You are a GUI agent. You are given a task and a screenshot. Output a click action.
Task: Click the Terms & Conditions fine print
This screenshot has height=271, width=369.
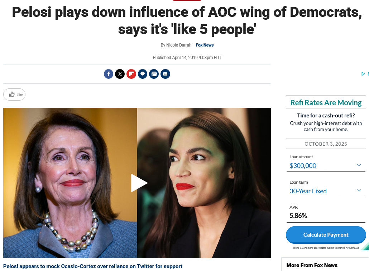coord(325,248)
